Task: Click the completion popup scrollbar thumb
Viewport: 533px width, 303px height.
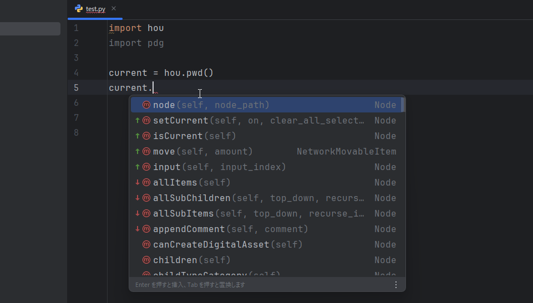Action: coord(403,105)
